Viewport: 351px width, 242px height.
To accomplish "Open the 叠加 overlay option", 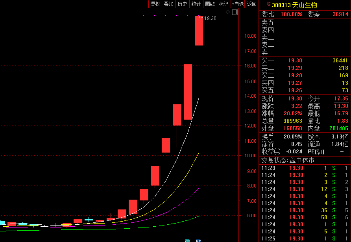I will pyautogui.click(x=168, y=4).
